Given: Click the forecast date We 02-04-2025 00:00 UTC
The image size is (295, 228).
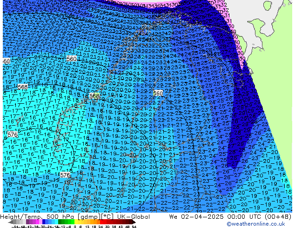Looking at the screenshot, I should [215, 217].
